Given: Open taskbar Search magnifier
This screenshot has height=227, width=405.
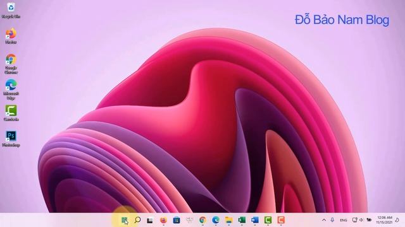Looking at the screenshot, I should pos(137,220).
